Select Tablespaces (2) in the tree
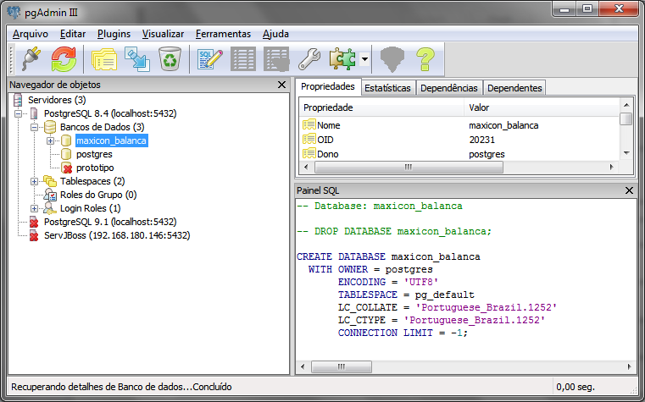Screen dimensions: 645x402 (x=92, y=181)
